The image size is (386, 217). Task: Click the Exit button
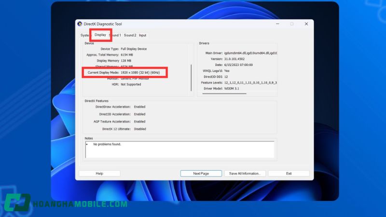coord(289,174)
